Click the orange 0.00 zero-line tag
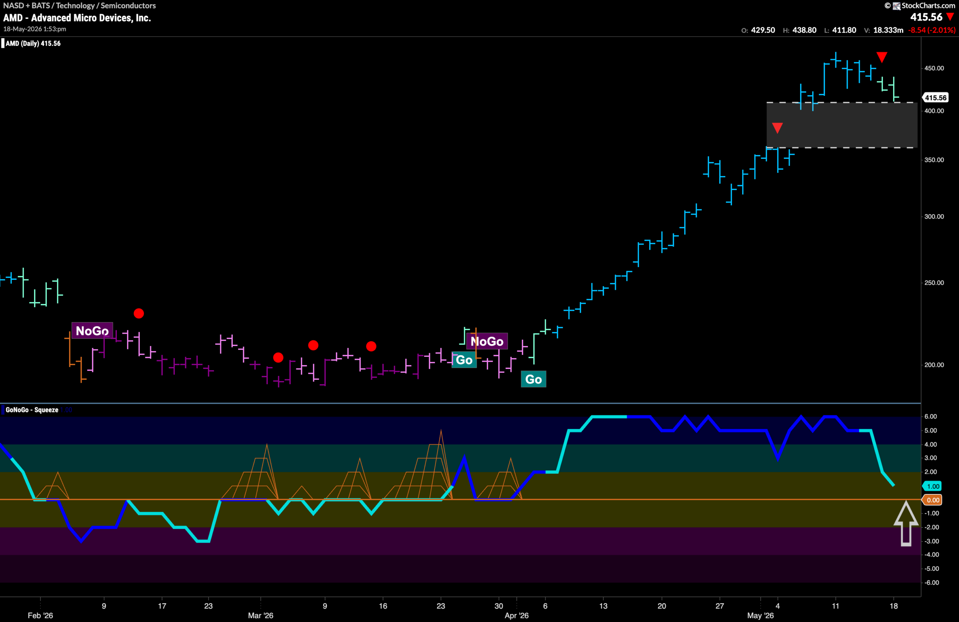The image size is (959, 622). (933, 500)
